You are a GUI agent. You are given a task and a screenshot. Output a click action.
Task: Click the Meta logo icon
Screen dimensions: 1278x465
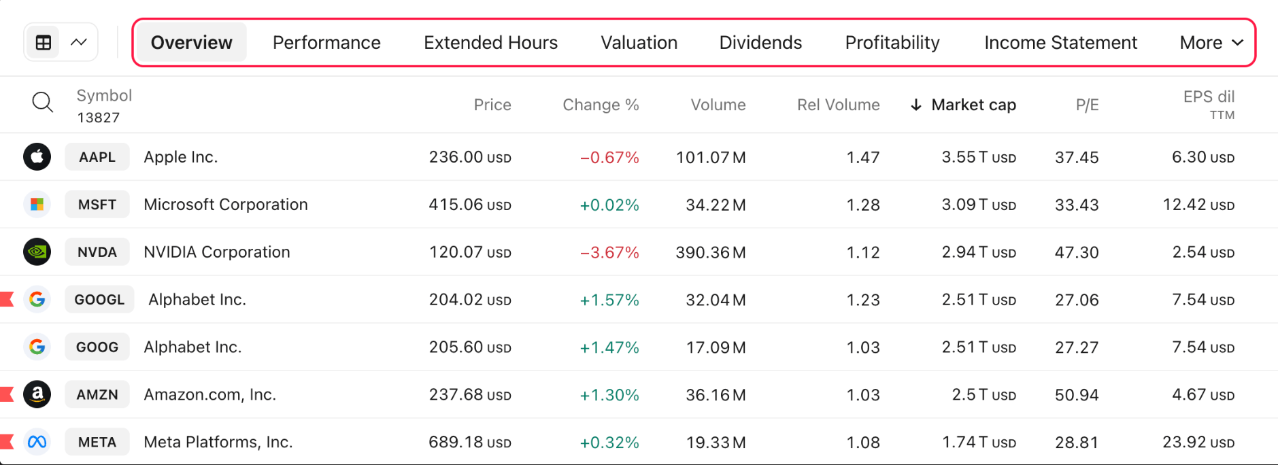click(x=37, y=443)
